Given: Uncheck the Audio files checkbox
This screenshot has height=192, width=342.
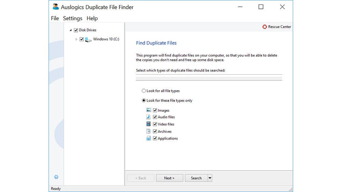Looking at the screenshot, I should tap(155, 117).
